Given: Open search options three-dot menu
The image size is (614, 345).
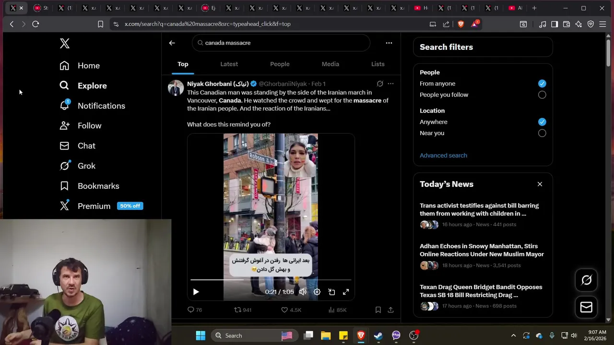Looking at the screenshot, I should 389,43.
